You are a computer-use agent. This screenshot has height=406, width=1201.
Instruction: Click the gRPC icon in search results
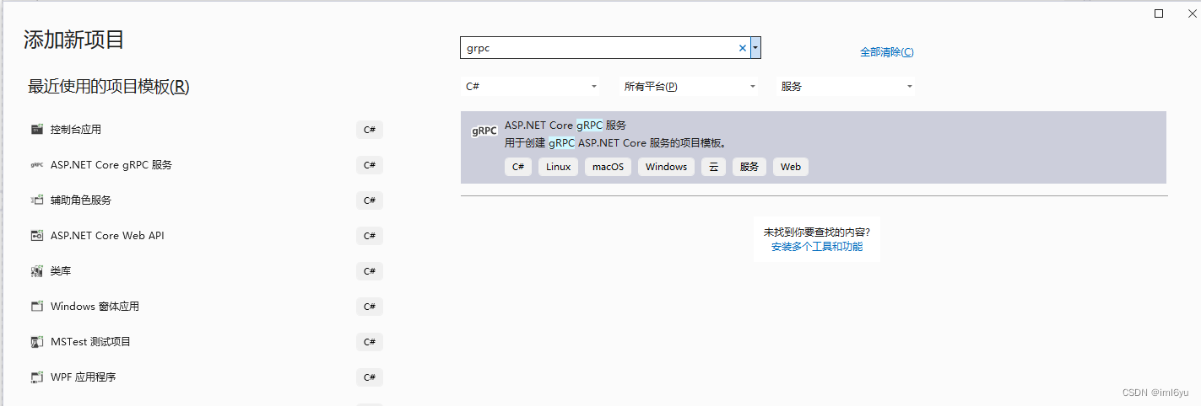(484, 131)
